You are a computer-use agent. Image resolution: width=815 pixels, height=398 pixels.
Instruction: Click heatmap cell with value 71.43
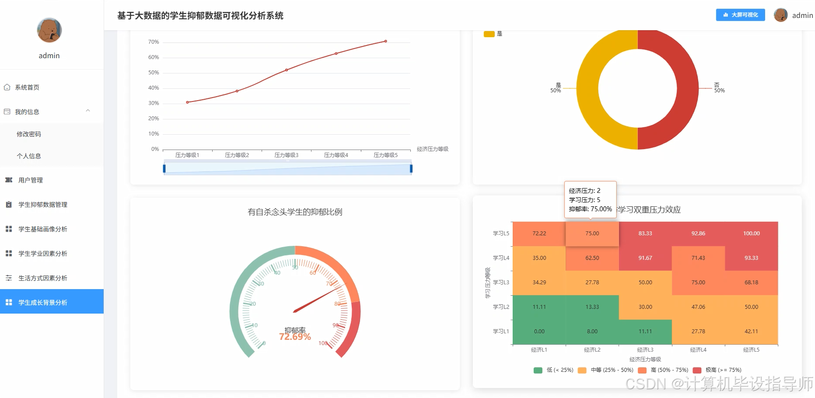tap(698, 258)
